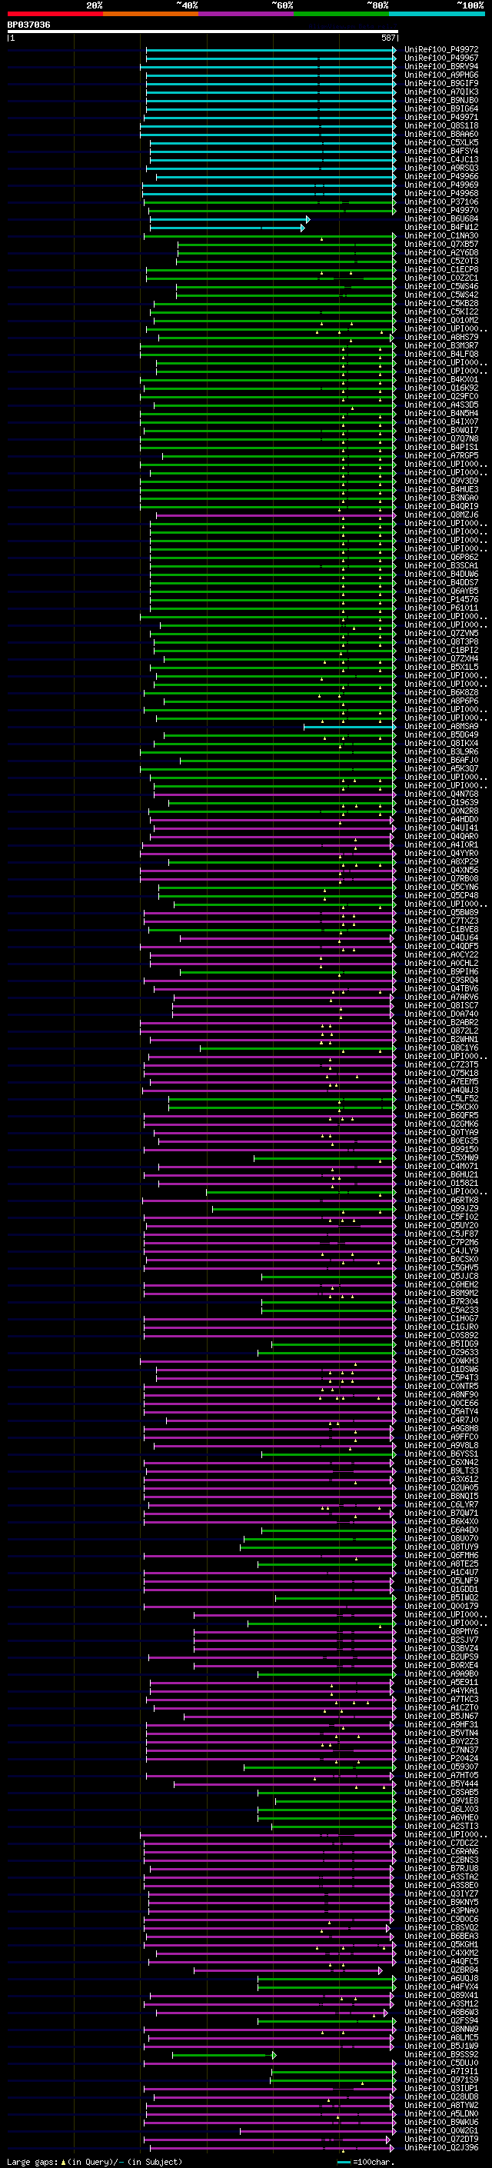This screenshot has width=492, height=2168.
Task: Choose the UniRef100_C1NA30 label
Action: point(440,235)
